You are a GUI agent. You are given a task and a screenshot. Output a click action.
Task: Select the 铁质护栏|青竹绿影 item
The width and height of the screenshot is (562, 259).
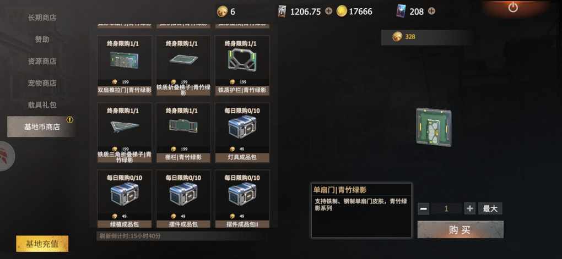242,65
